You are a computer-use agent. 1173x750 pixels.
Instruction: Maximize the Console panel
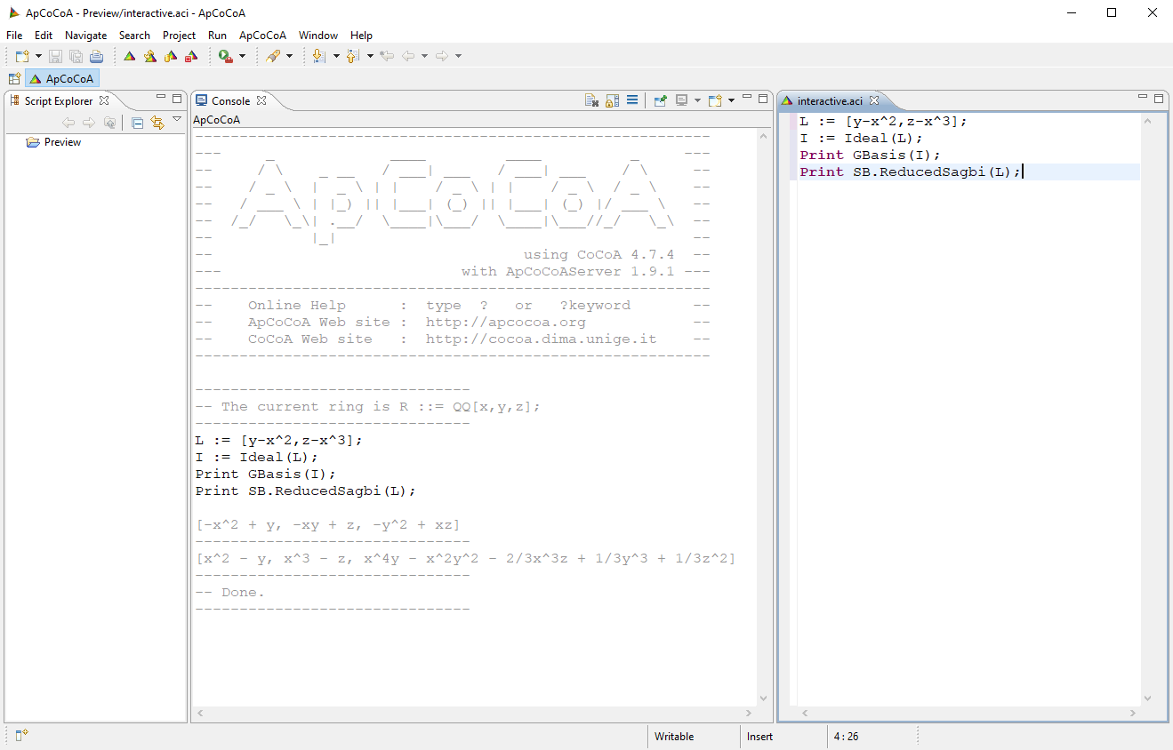point(763,99)
